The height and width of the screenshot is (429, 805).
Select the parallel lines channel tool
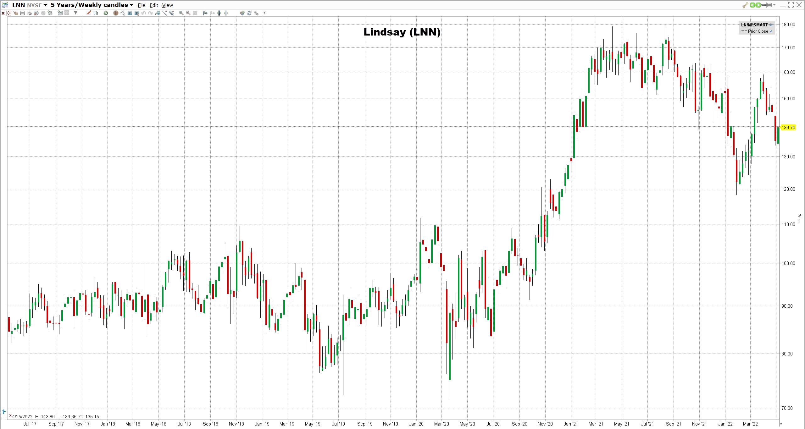[x=171, y=13]
